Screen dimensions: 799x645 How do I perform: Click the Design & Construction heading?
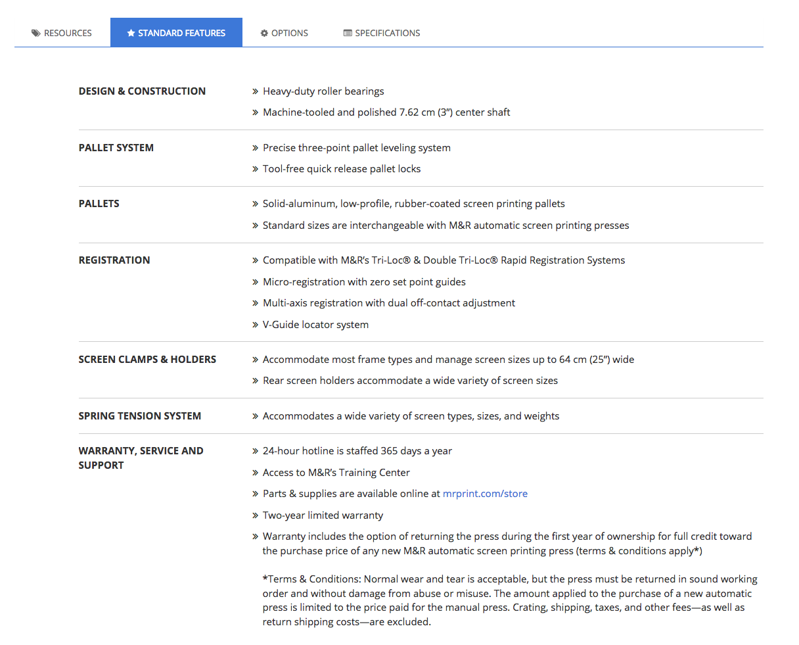click(142, 91)
